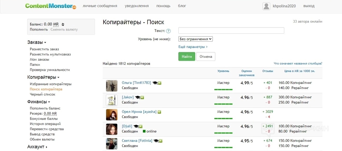Open Ольга [TimK1783] profile link
This screenshot has width=342, height=151.
136,83
